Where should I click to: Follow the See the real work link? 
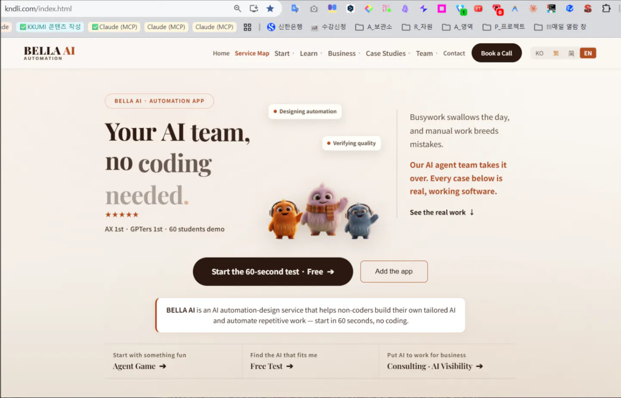click(442, 213)
